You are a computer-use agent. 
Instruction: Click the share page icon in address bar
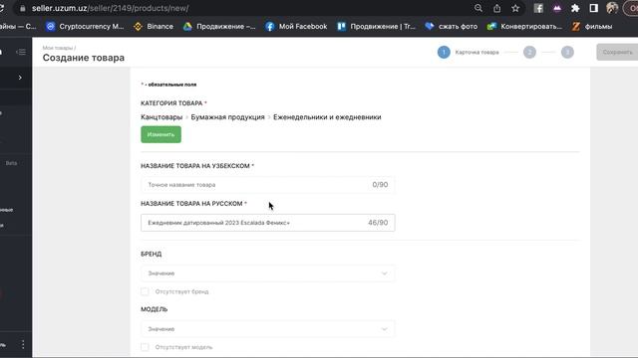(x=496, y=8)
